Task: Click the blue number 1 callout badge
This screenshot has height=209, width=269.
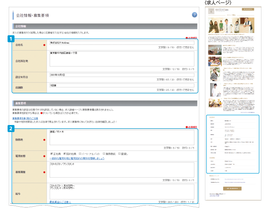Action: pyautogui.click(x=12, y=38)
